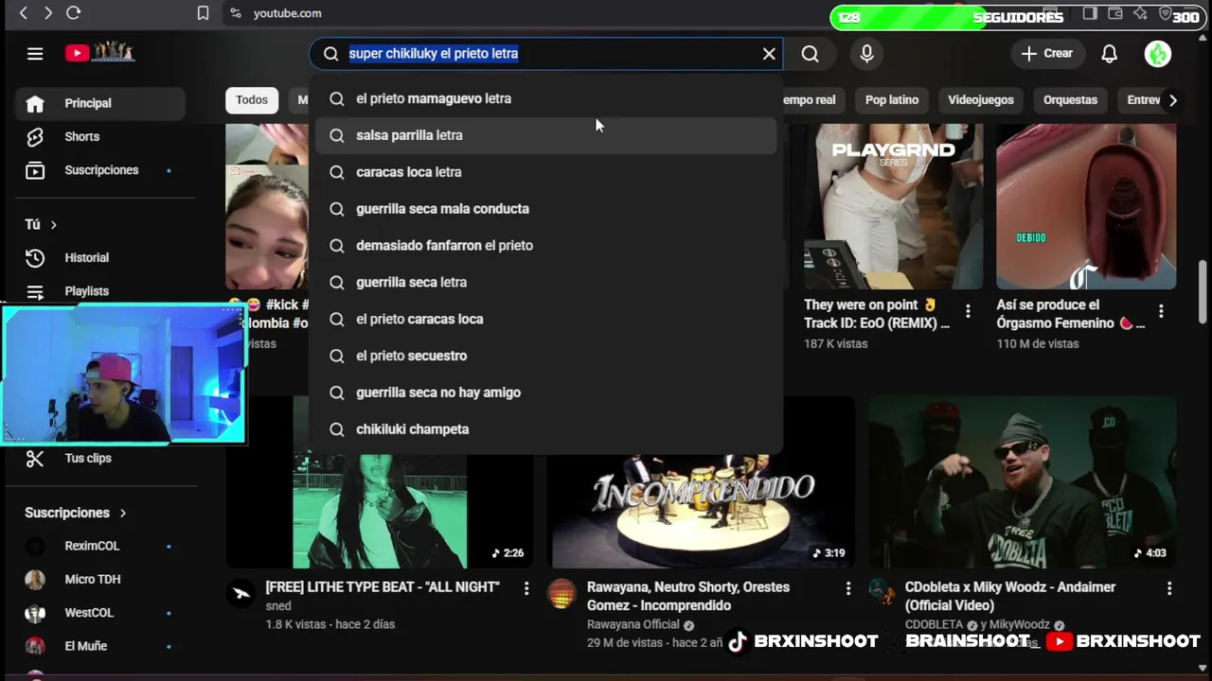Go back in the browser
This screenshot has height=681, width=1212.
pos(24,13)
